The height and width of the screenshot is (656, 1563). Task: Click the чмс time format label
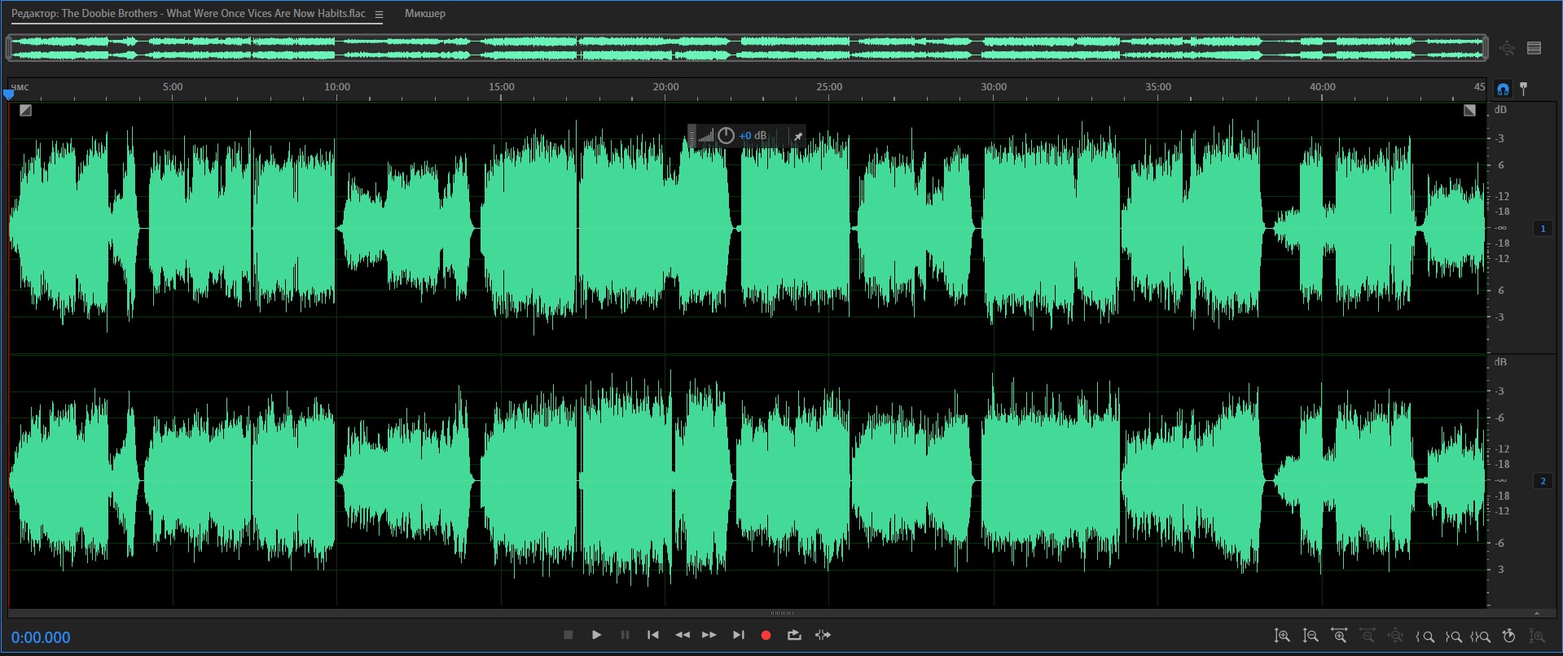click(x=20, y=87)
